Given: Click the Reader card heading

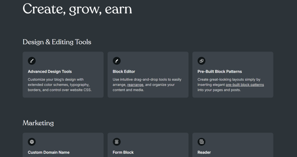Looking at the screenshot, I should point(204,152).
